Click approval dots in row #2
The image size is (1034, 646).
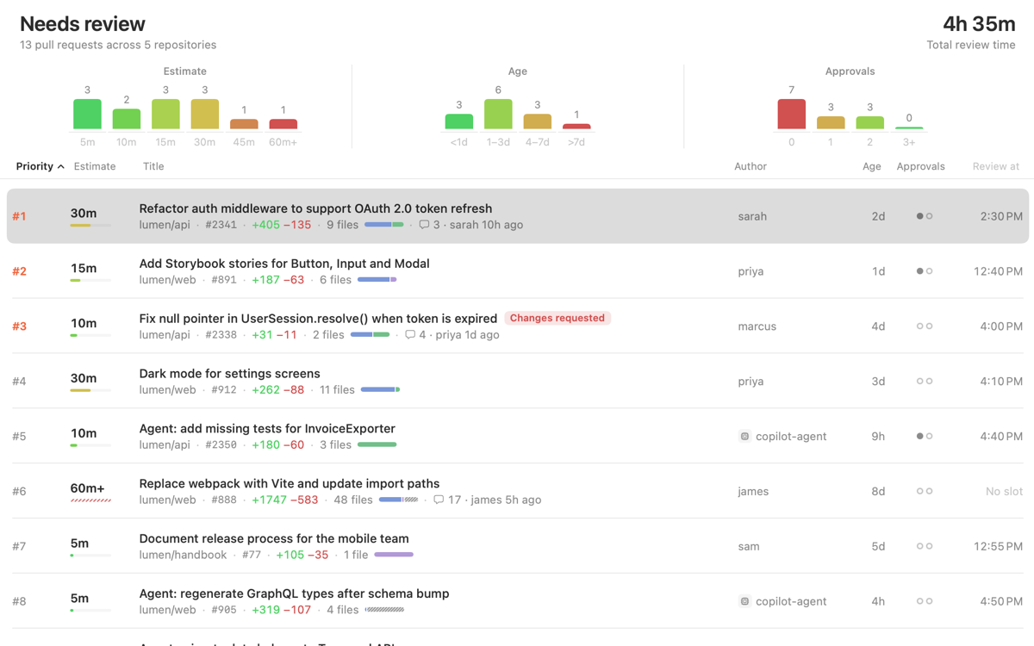[x=925, y=271]
